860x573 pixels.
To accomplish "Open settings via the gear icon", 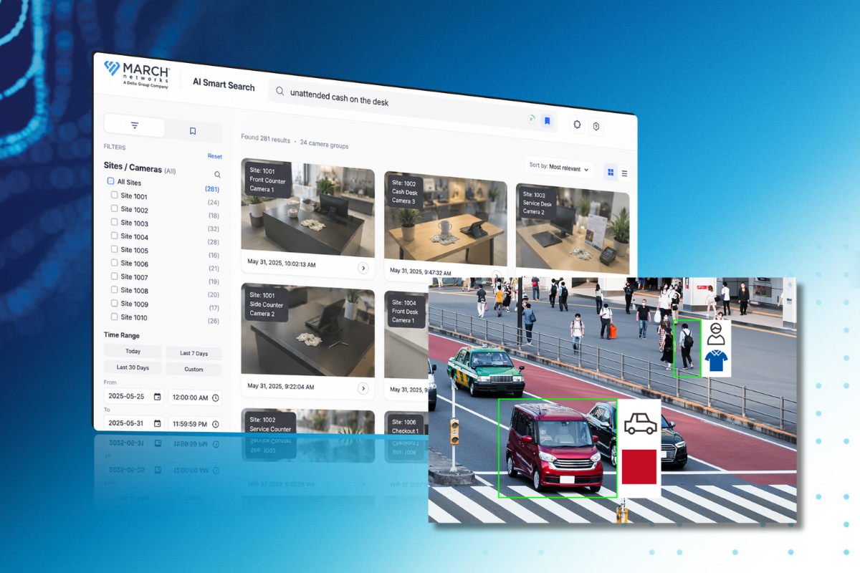I will (577, 124).
